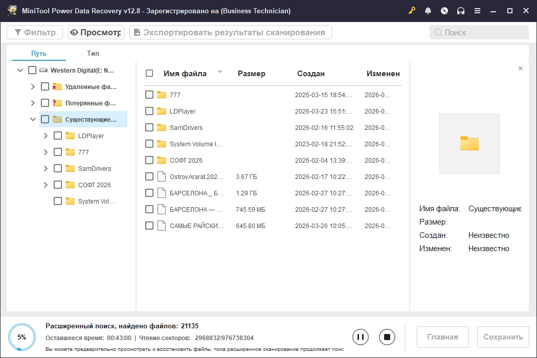The height and width of the screenshot is (358, 537).
Task: Switch to the Путь tab
Action: (39, 53)
